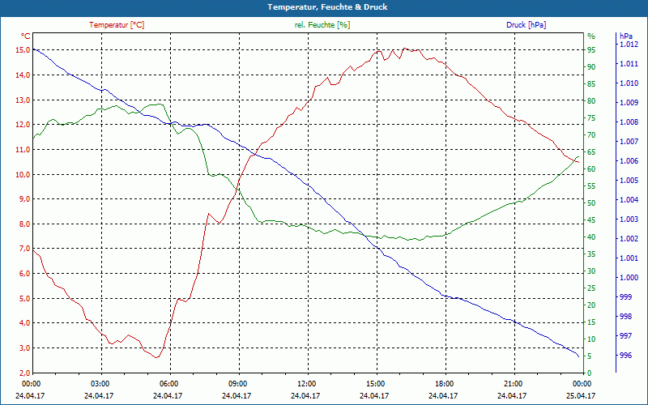Click the '°C' unit label on left axis
Image resolution: width=648 pixels, height=405 pixels.
point(26,36)
